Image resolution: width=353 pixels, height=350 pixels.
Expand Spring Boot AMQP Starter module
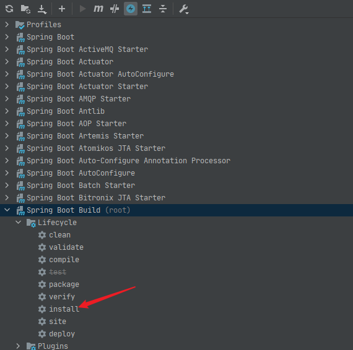[7, 98]
